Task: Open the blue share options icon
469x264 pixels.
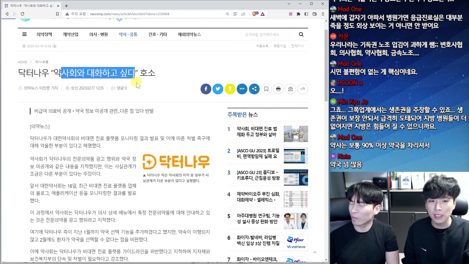Action: (254, 89)
